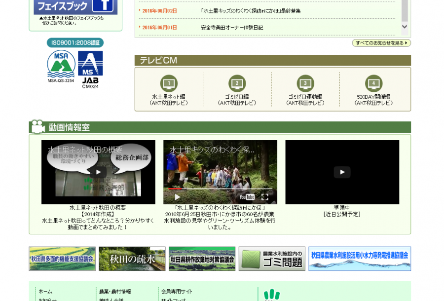Click the 秋田の疏水 banner
The image size is (444, 301).
pos(132,258)
